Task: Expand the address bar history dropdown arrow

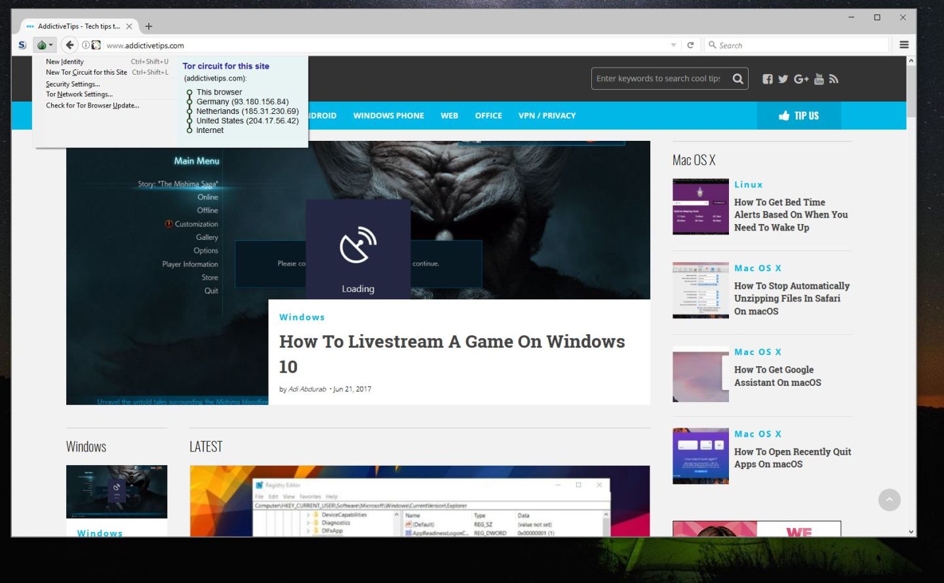Action: click(x=673, y=45)
